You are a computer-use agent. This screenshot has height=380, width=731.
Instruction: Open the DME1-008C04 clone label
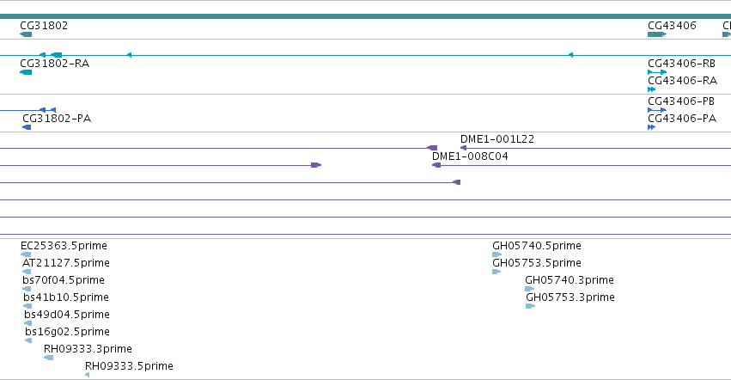(x=470, y=156)
